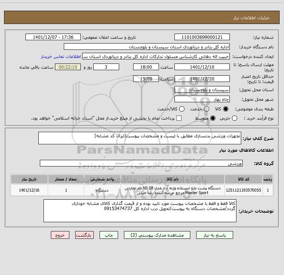Click the تاریخ نیاز column header

[x=29, y=179]
